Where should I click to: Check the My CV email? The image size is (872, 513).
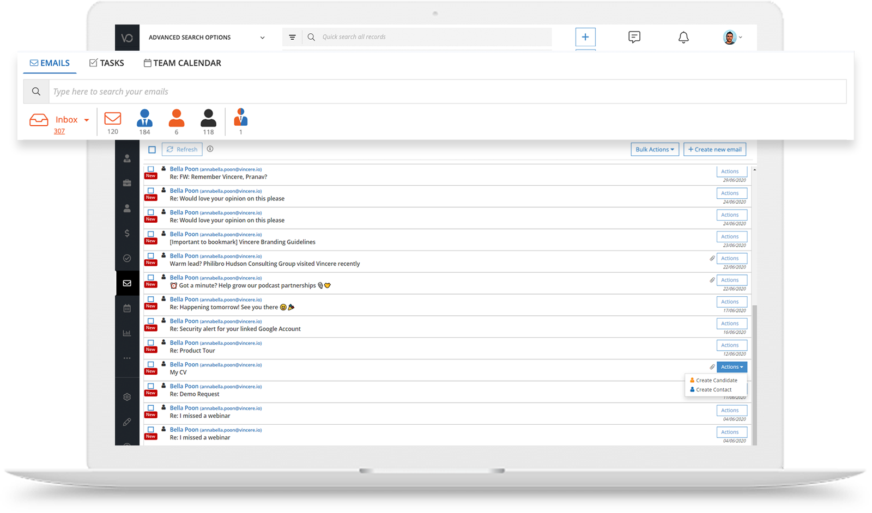(x=151, y=365)
